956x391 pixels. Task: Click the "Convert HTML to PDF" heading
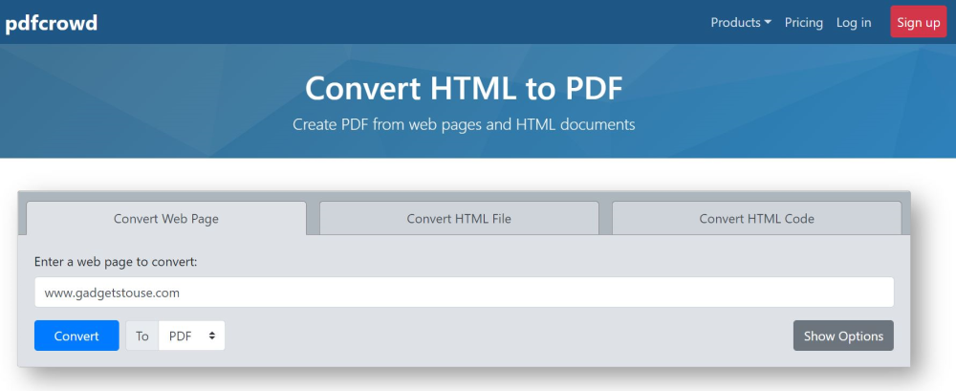464,88
